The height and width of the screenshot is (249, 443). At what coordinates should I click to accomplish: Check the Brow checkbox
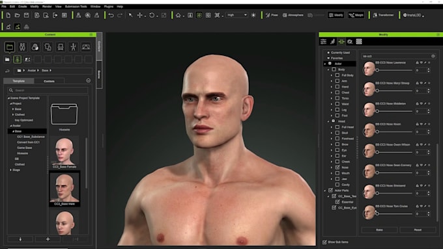[337, 144]
